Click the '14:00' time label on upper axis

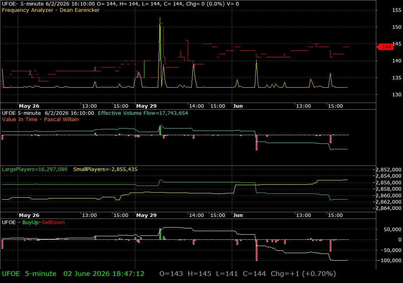[x=196, y=106]
